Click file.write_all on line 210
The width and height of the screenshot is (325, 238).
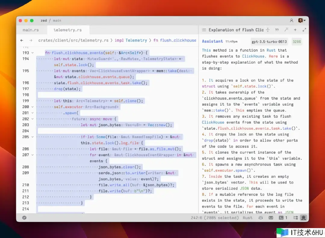point(114,185)
